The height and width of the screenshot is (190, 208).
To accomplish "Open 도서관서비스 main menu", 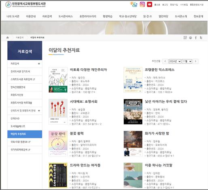I will pos(66,17).
